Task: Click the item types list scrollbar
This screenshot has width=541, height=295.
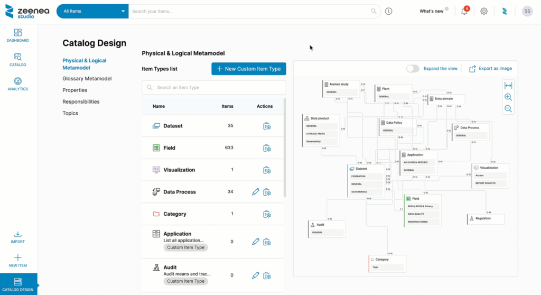Action: pyautogui.click(x=285, y=148)
